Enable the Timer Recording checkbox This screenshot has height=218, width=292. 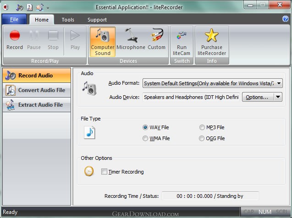coord(104,171)
